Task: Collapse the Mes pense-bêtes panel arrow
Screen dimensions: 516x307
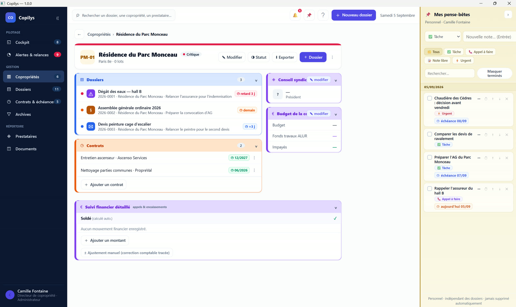Action: 508,15
